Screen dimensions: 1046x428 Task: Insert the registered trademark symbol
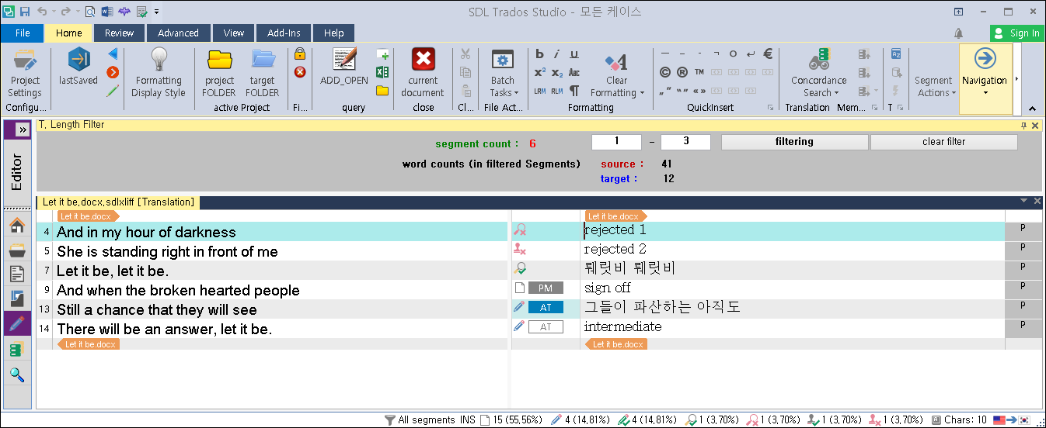[682, 72]
